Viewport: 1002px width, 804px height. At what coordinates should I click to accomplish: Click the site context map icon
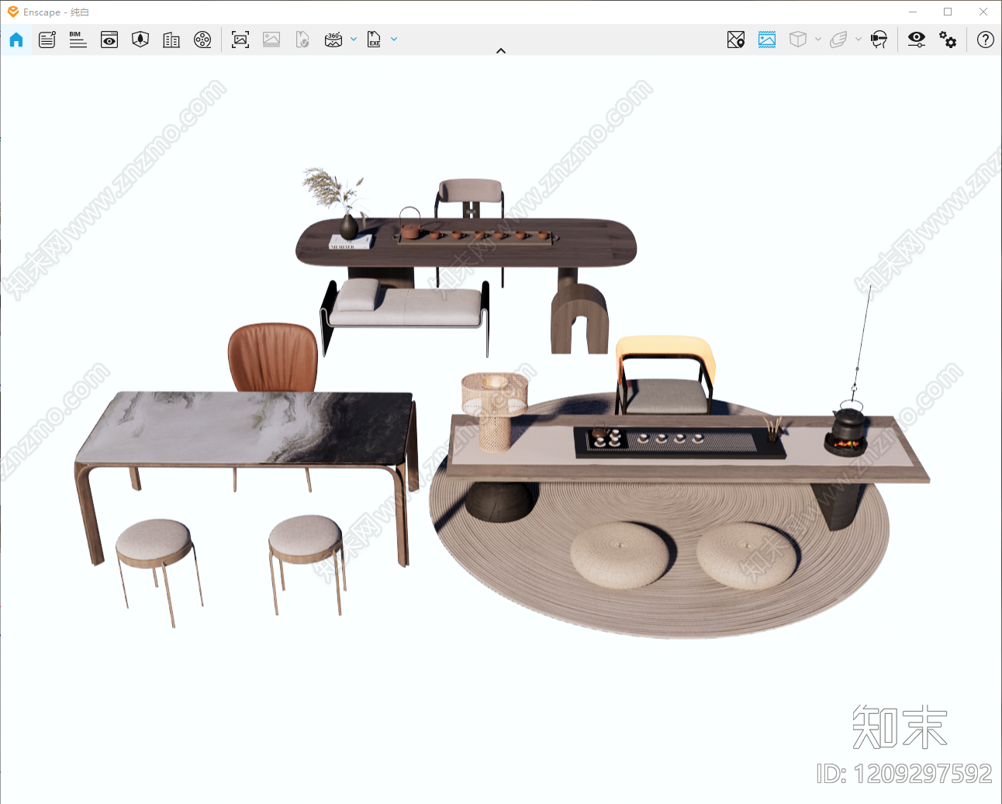point(736,40)
